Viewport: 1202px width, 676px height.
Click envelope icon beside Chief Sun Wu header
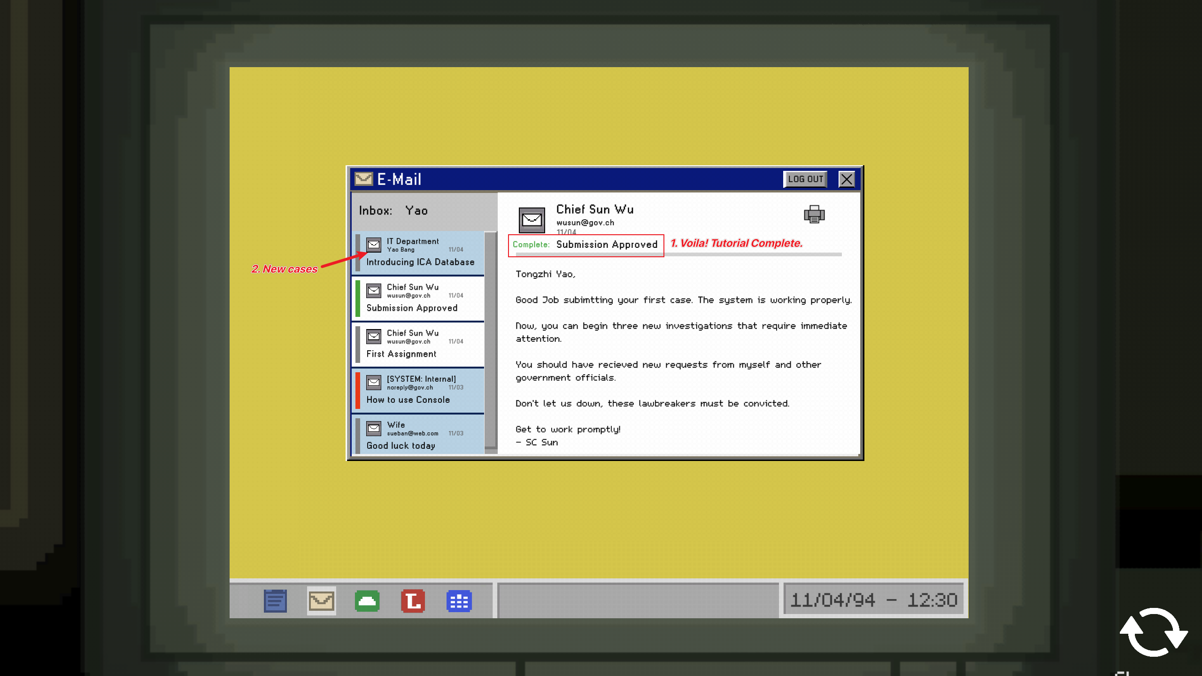tap(532, 220)
